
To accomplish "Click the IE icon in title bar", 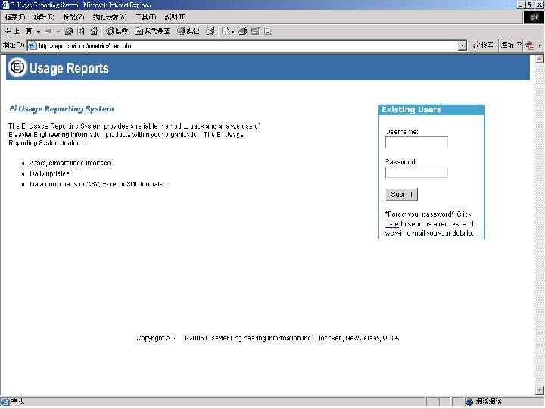I will (5, 5).
